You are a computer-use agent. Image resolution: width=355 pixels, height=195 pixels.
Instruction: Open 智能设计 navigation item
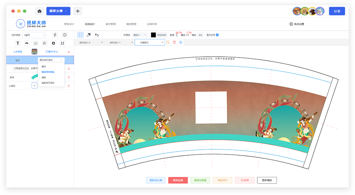pyautogui.click(x=69, y=24)
